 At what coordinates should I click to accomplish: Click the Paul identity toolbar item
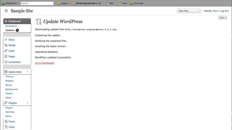[x=109, y=3]
